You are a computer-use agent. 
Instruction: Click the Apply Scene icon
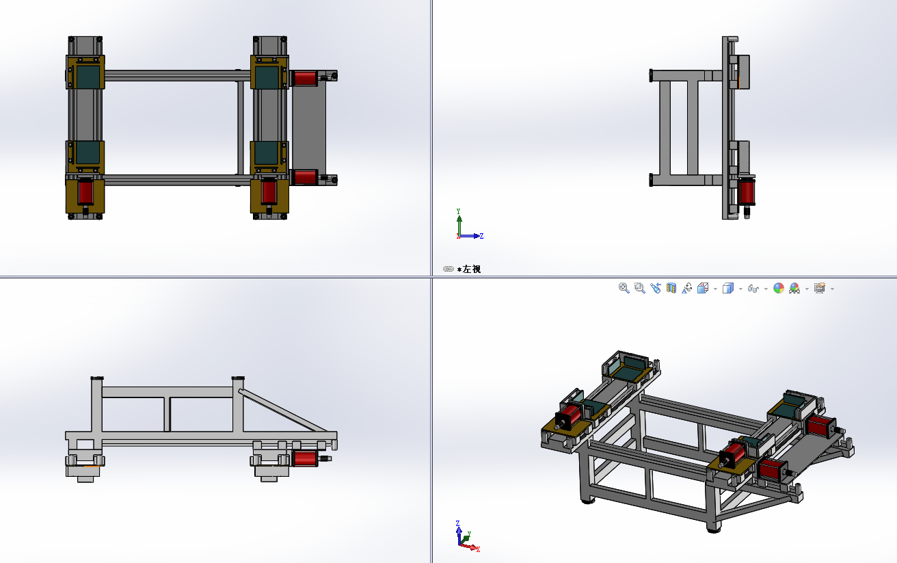794,288
